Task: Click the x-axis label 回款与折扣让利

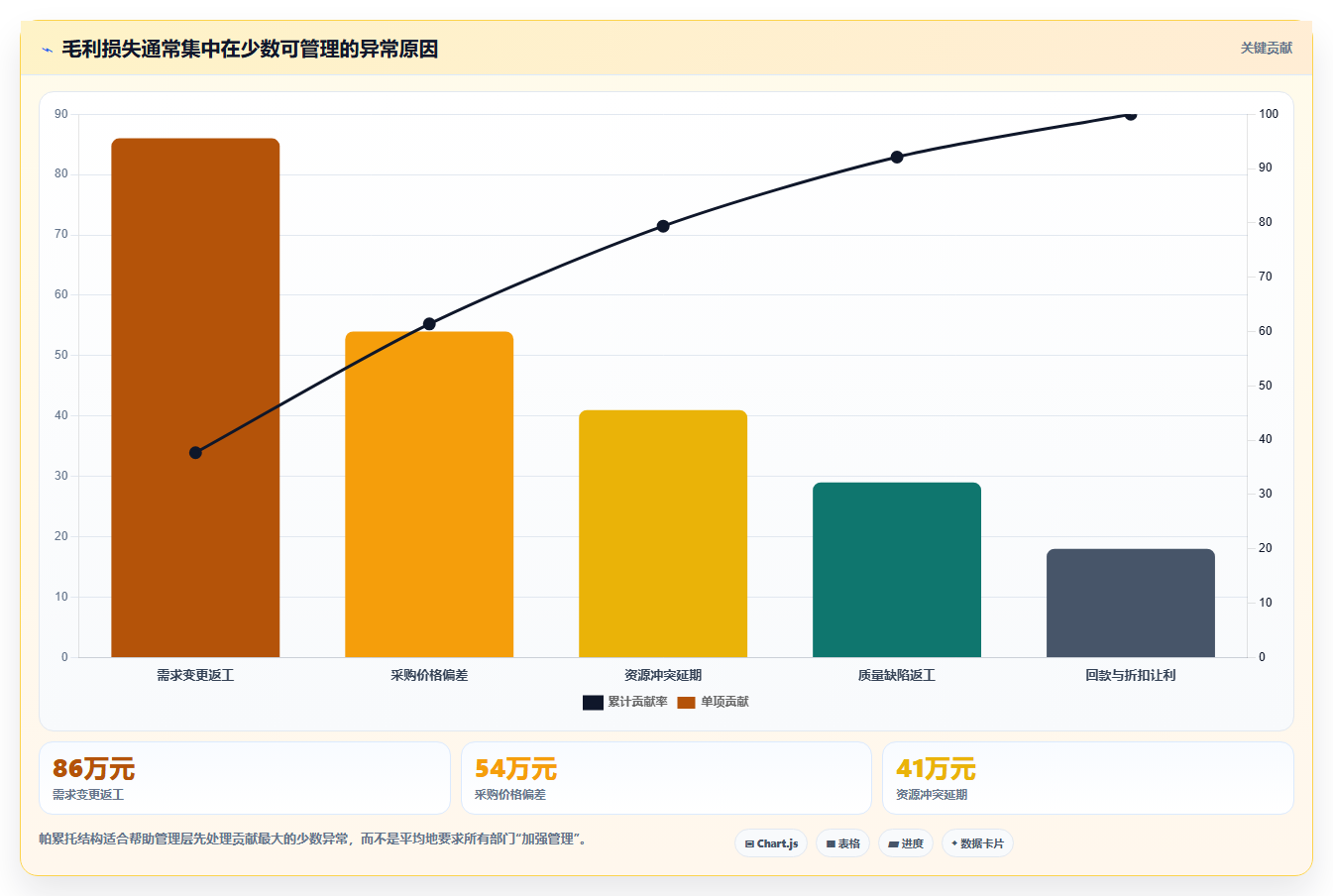Action: pos(1131,675)
